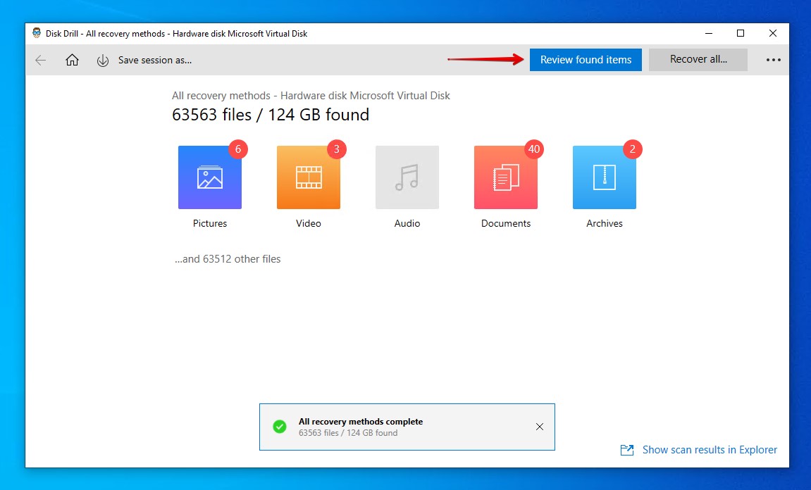Screen dimensions: 811x490
Task: Click the Documents label text
Action: pos(506,223)
